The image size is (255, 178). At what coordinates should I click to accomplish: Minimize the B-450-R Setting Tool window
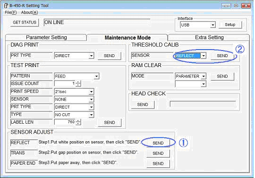226,6
